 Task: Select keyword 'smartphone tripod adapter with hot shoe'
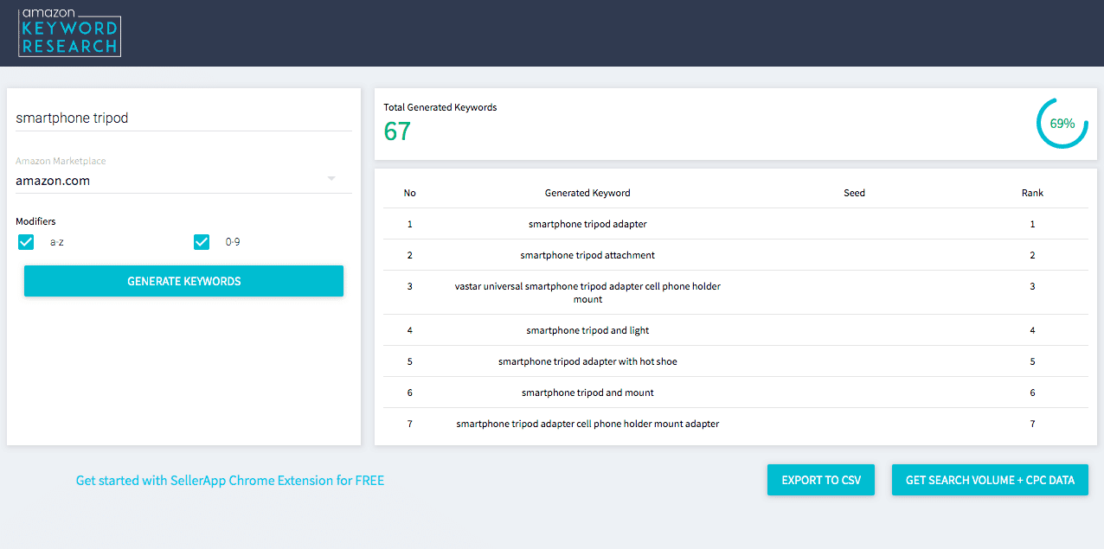587,361
